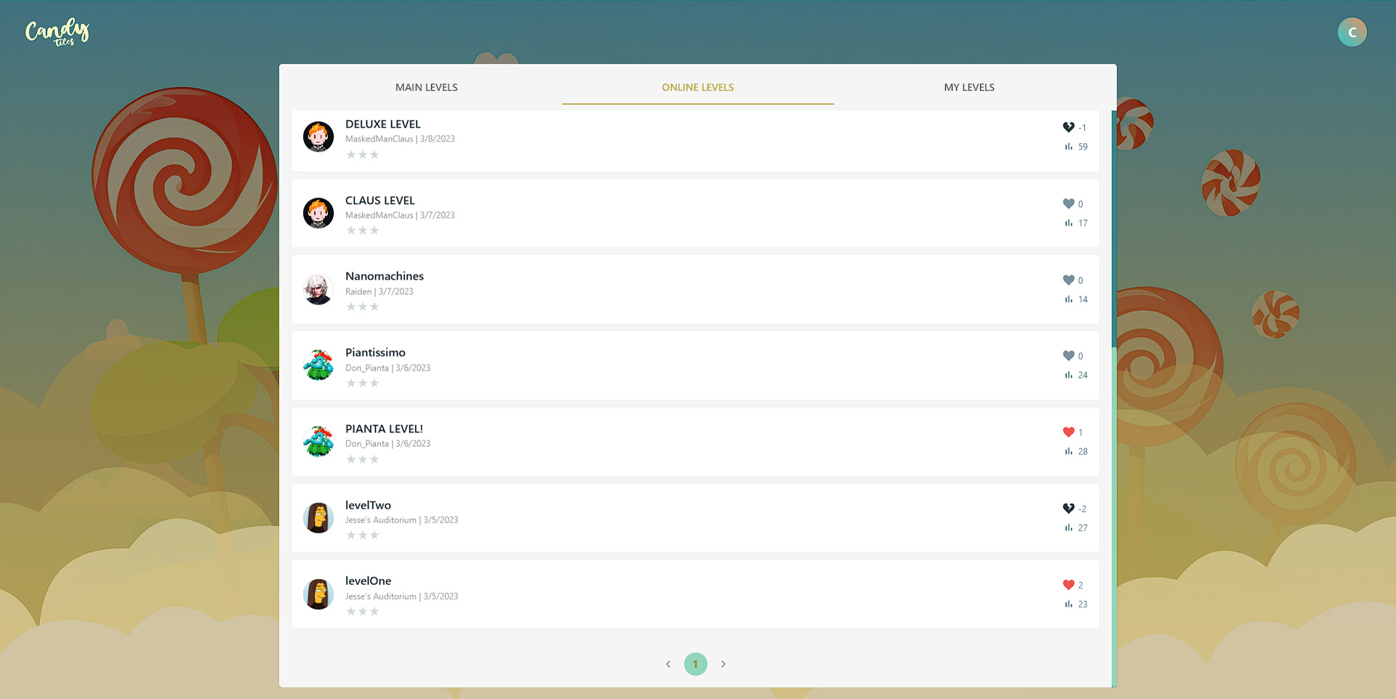Click 'Jesse's Auditorium | 3/5/2023' under levelOne
1396x699 pixels.
tap(401, 596)
